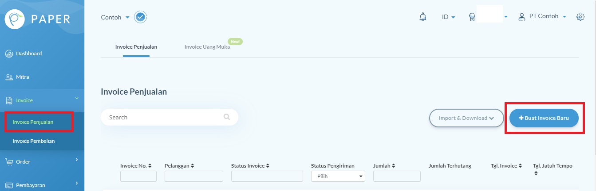Open settings via the gear icon
Viewport: 596px width, 191px height.
[580, 17]
